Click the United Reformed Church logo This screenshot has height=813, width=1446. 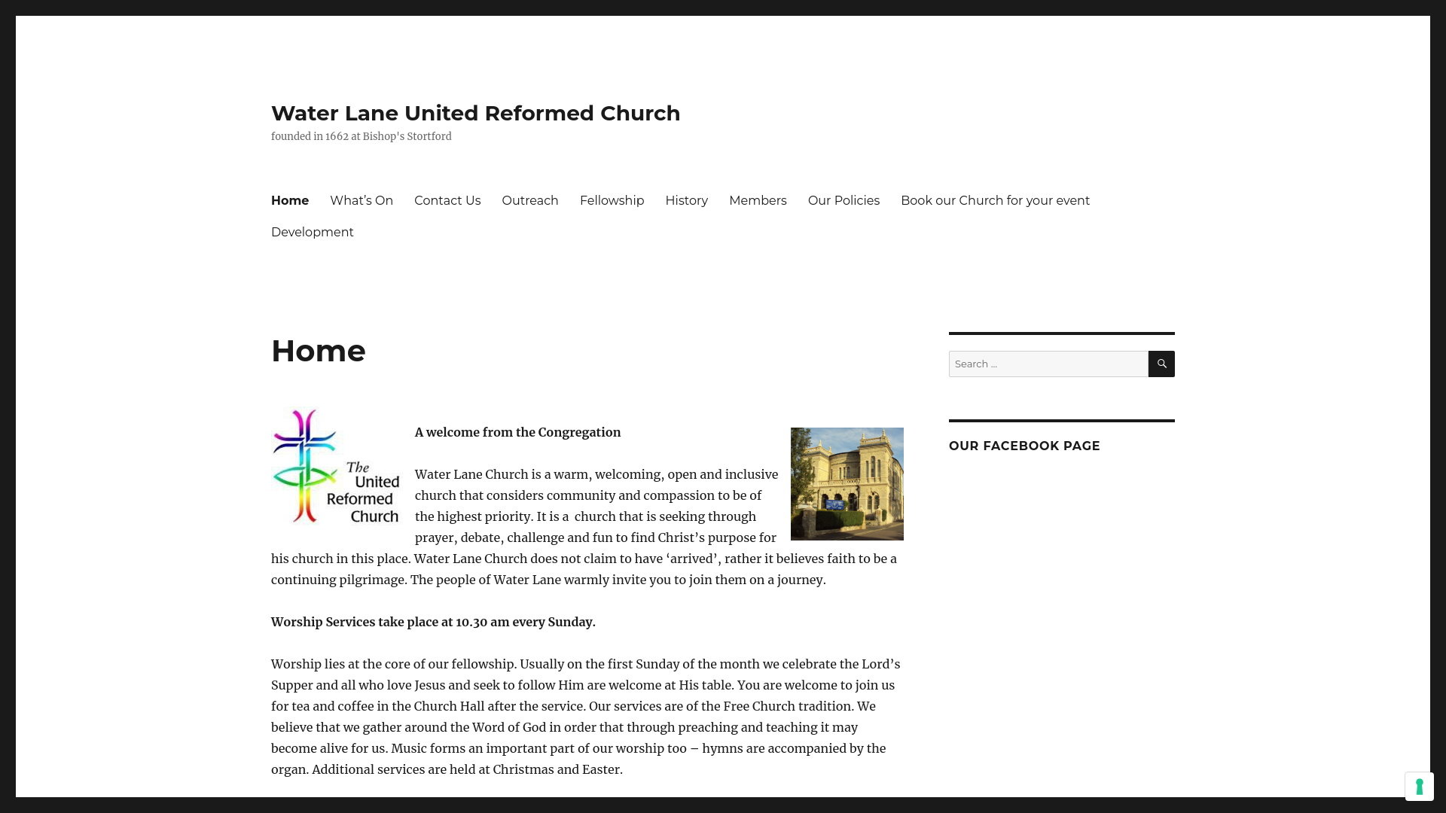[x=337, y=467]
